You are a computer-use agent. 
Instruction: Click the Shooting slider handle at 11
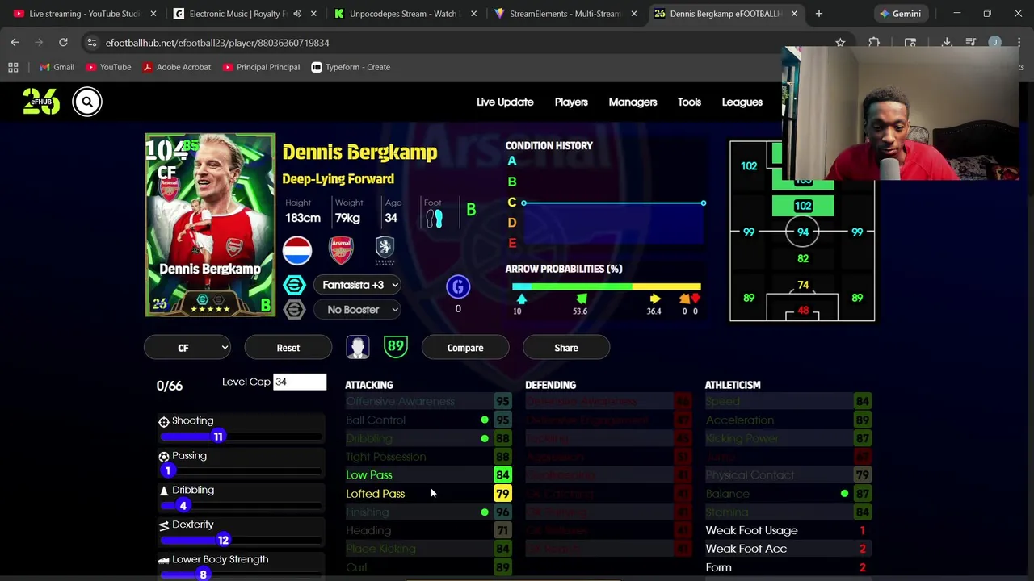(x=218, y=437)
